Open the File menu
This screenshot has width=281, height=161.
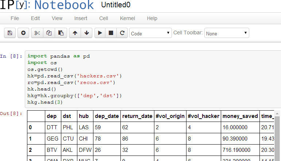(x=15, y=18)
